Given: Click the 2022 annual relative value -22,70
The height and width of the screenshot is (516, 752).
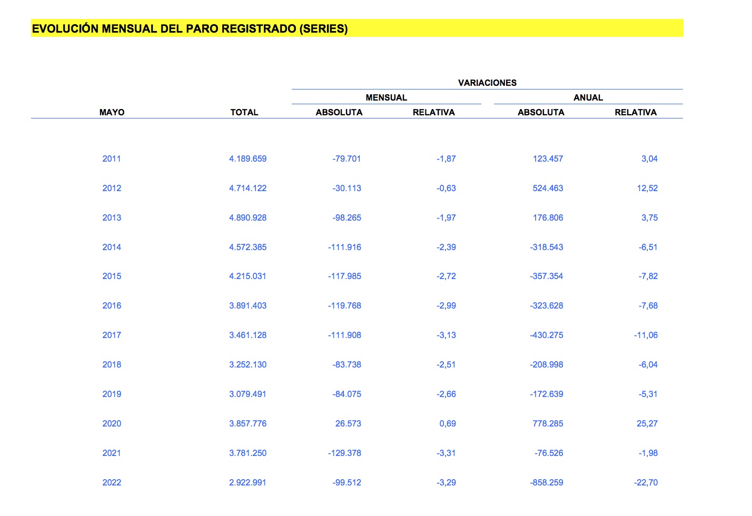Looking at the screenshot, I should tap(646, 482).
